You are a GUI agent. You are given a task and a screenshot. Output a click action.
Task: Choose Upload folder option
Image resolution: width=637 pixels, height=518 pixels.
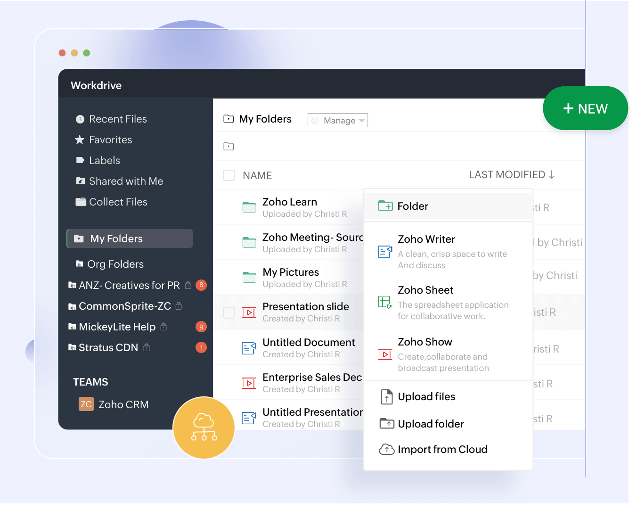click(x=431, y=424)
